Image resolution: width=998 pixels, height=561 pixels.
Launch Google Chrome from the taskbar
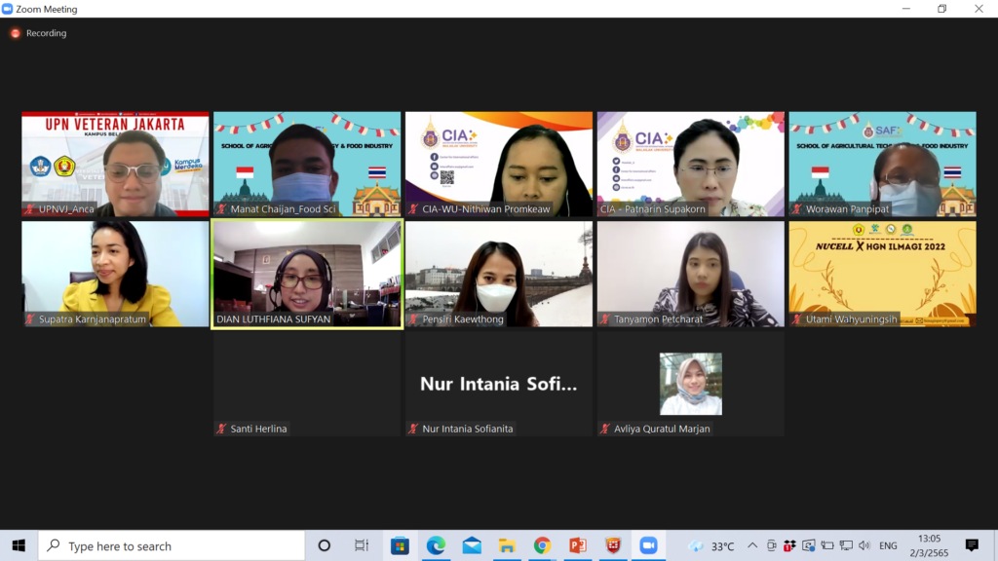coord(542,545)
